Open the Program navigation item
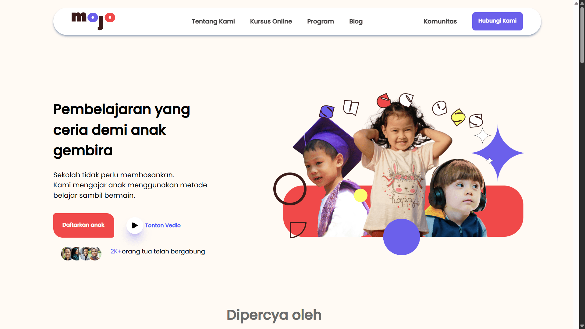Image resolution: width=585 pixels, height=329 pixels. (321, 21)
